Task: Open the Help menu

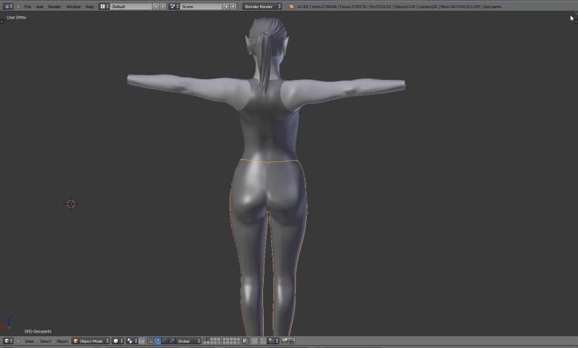Action: point(90,7)
